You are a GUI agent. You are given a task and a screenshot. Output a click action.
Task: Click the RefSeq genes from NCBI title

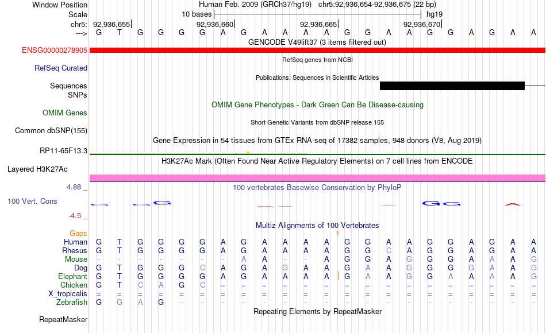click(x=317, y=60)
